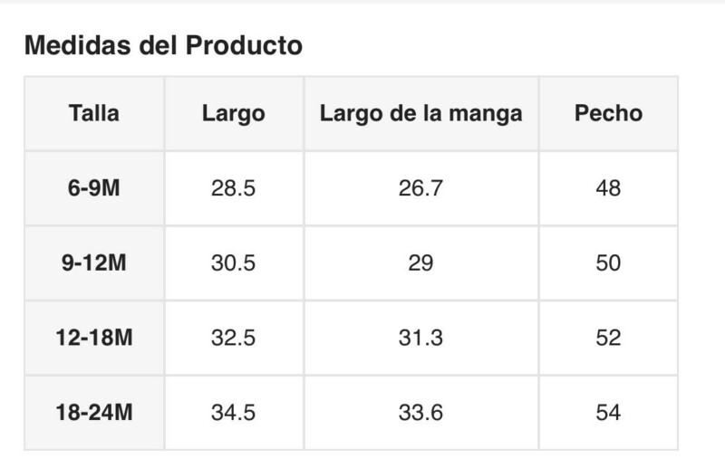This screenshot has height=468, width=725.
Task: Select the 32.5 length cell
Action: point(234,339)
